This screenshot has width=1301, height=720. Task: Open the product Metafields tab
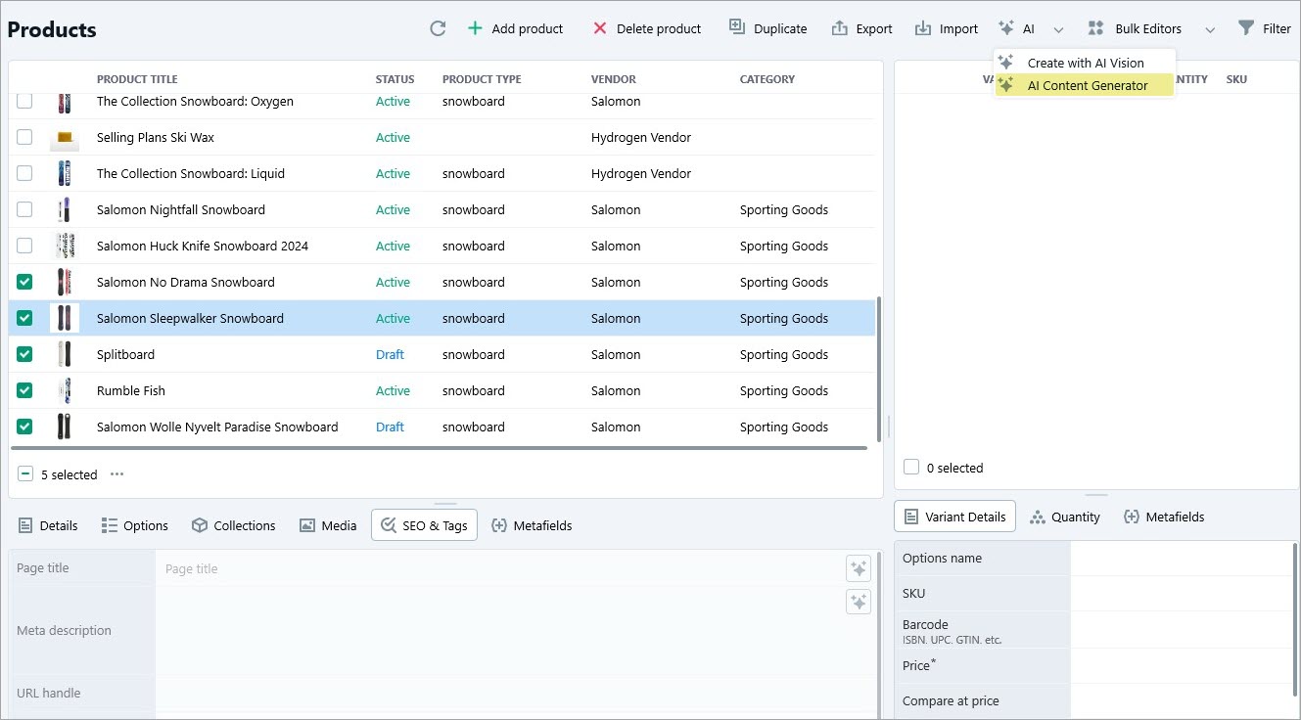click(x=532, y=525)
